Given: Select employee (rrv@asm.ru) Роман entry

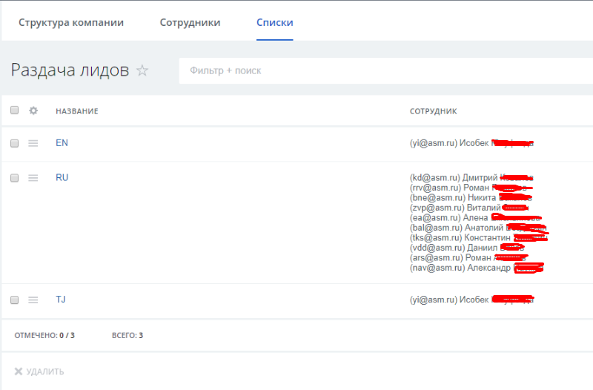Looking at the screenshot, I should click(471, 188).
